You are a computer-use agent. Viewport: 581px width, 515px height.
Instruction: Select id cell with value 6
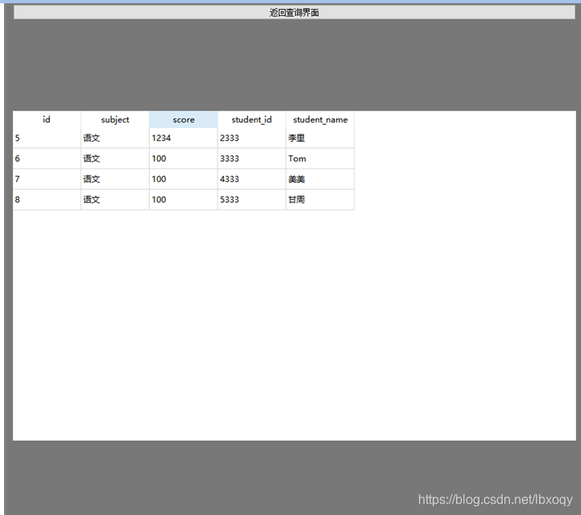(47, 159)
